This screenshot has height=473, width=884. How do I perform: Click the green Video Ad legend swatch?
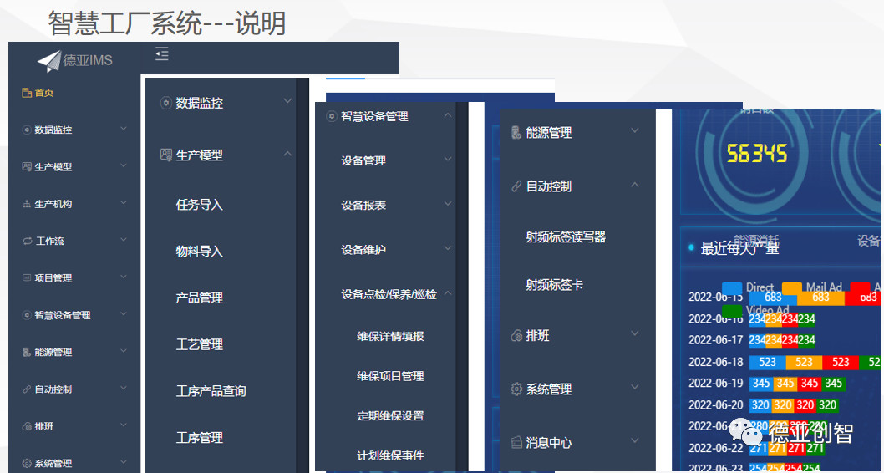point(732,310)
